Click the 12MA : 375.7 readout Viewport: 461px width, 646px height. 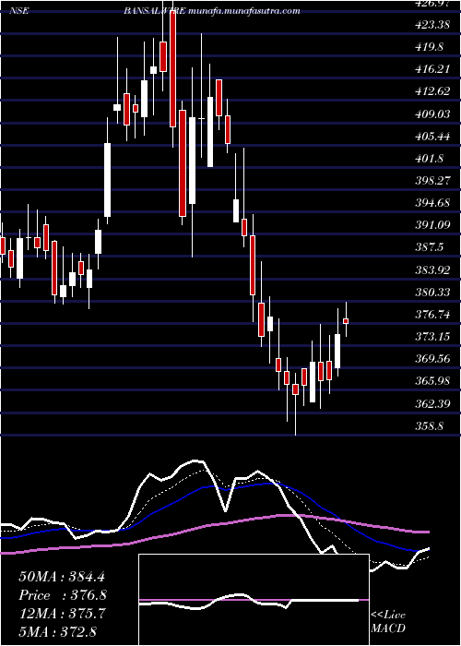(63, 614)
